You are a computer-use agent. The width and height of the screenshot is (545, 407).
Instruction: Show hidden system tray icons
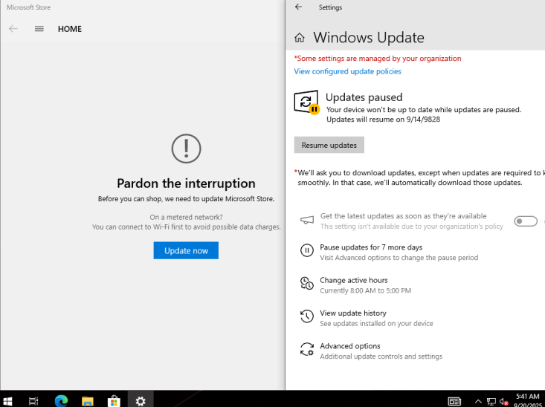[x=478, y=402]
